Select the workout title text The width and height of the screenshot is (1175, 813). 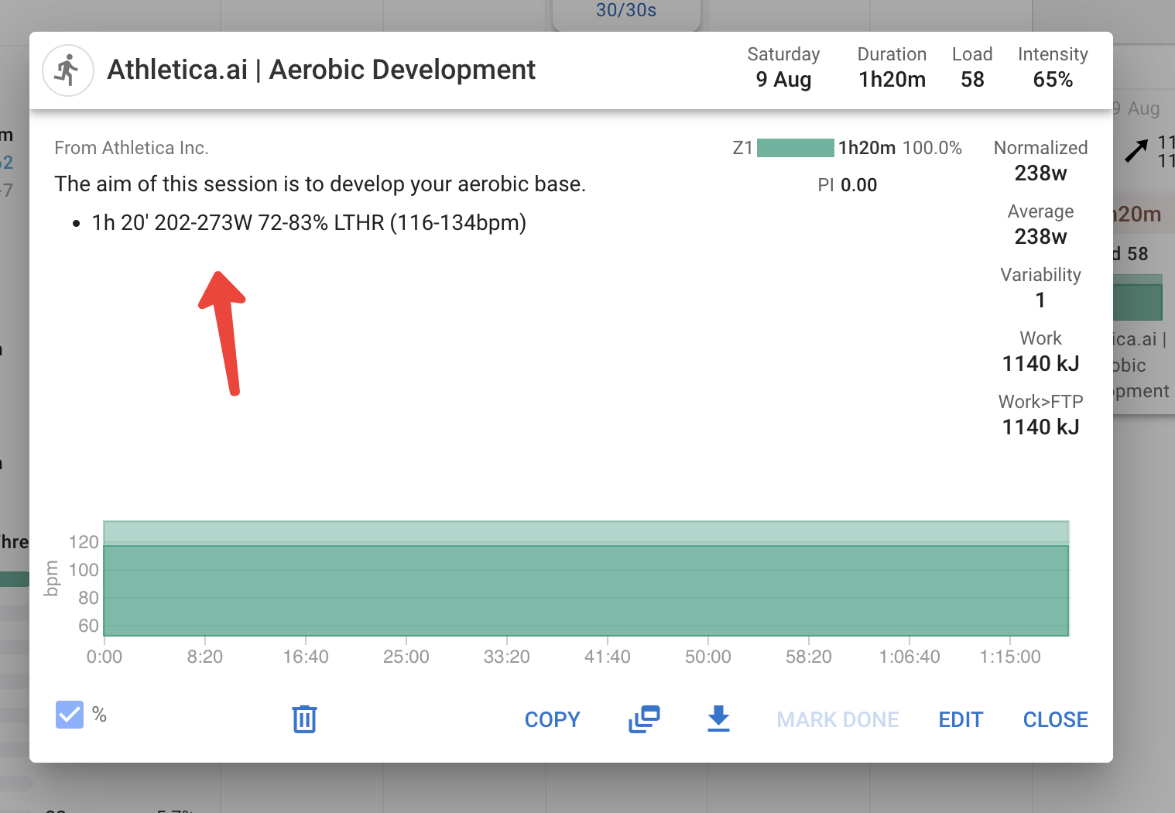coord(321,70)
